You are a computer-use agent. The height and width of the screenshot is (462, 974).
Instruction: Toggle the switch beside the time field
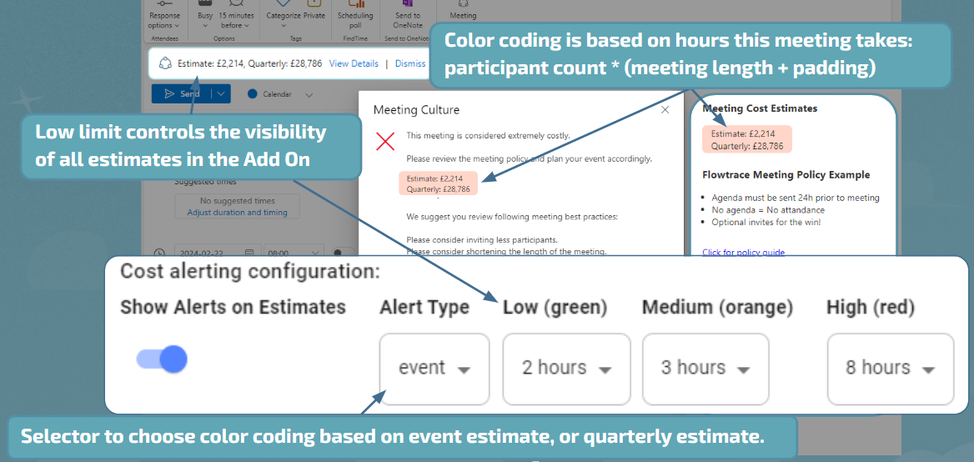point(342,253)
